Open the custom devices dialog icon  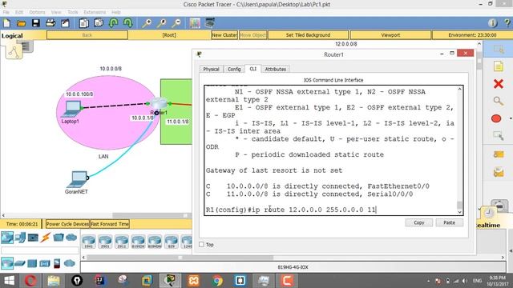point(210,23)
